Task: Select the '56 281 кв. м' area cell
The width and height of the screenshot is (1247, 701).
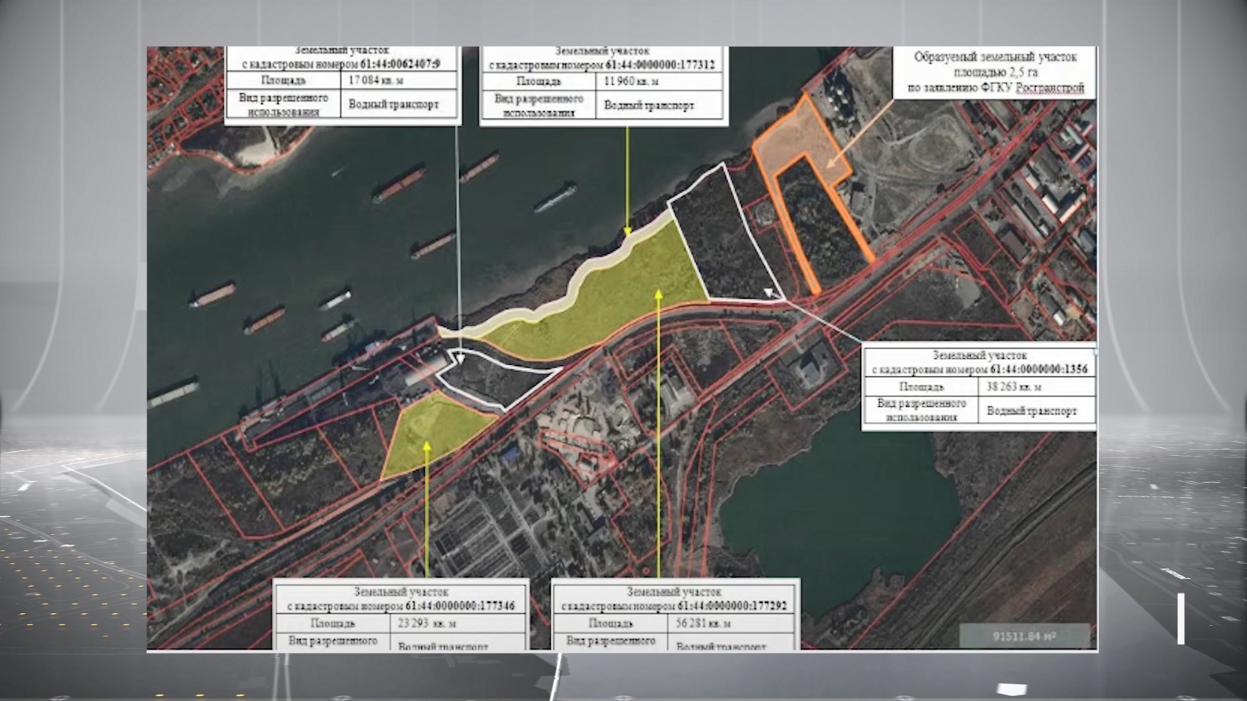Action: coord(732,623)
